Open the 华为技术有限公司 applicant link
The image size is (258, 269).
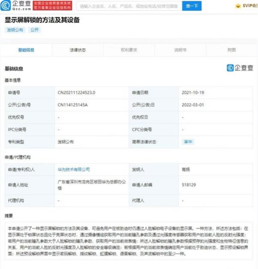coord(74,169)
